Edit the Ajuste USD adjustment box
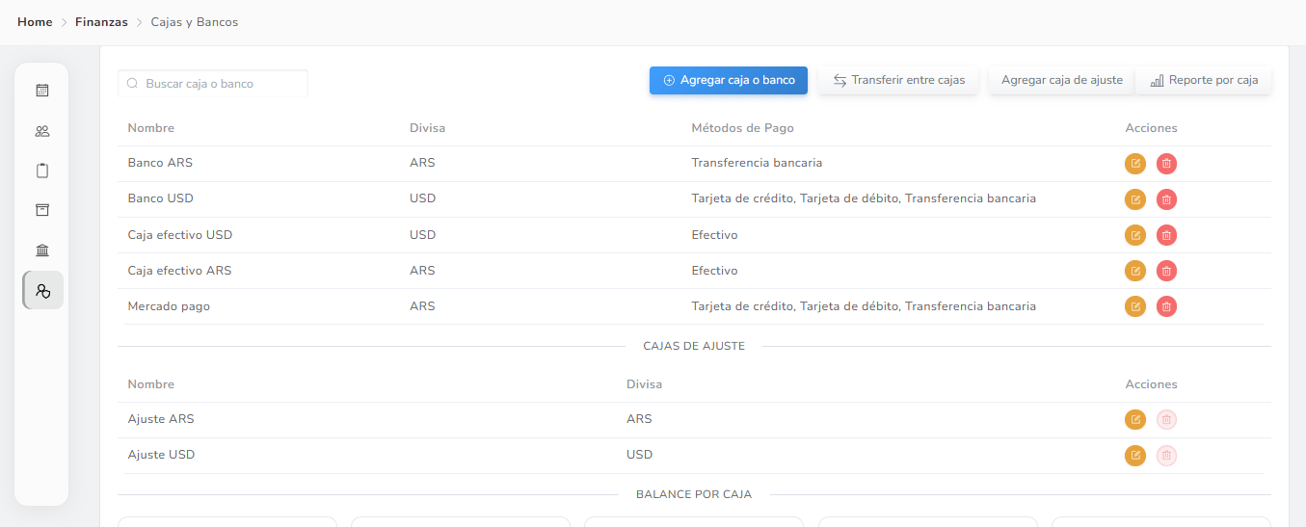Screen dimensions: 1306x527 (x=1135, y=455)
